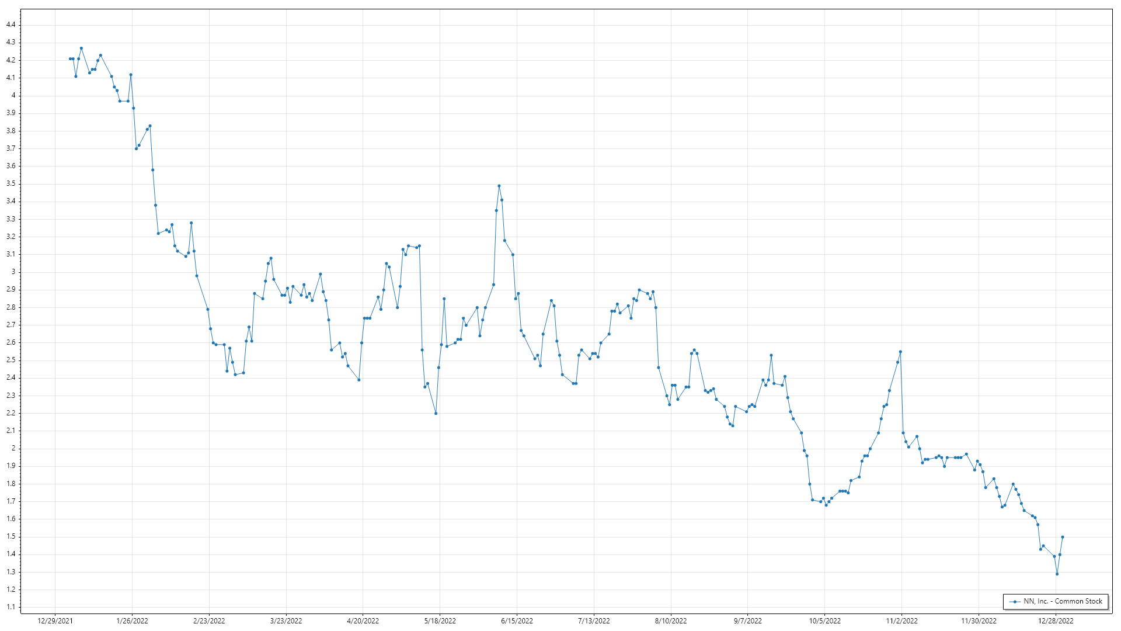Click the mid-May low point at 2.2
Viewport: 1121px width, 631px height.
[x=436, y=414]
